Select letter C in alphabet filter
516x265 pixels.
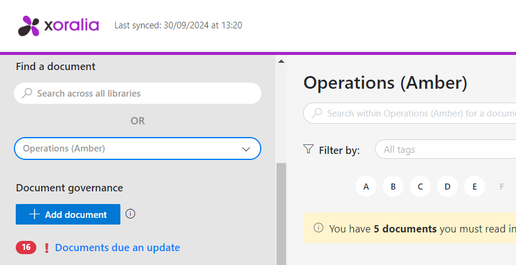point(420,187)
